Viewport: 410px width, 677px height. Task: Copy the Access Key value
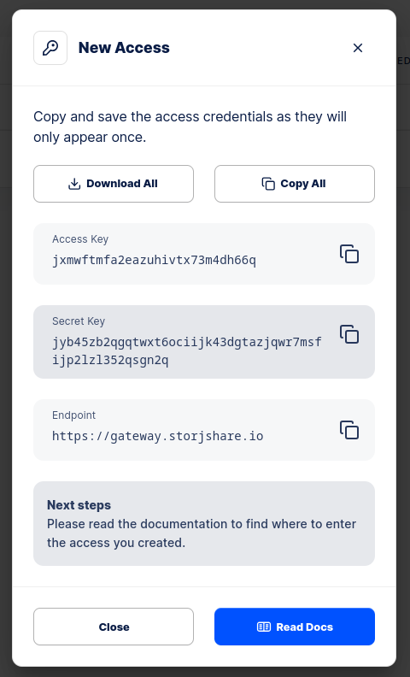coord(349,254)
